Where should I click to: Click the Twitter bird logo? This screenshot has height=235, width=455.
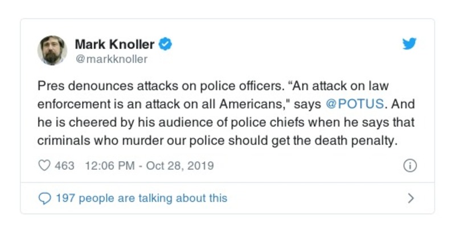(409, 44)
